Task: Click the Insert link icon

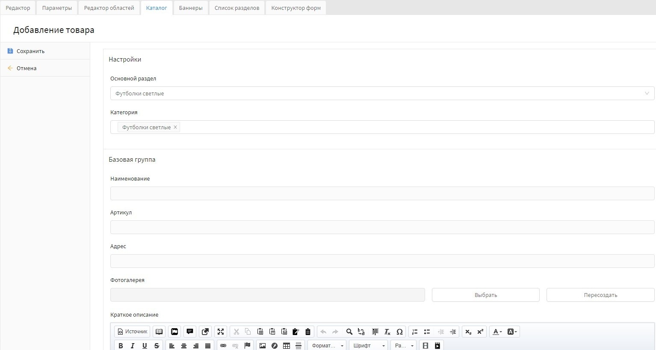Action: (223, 345)
